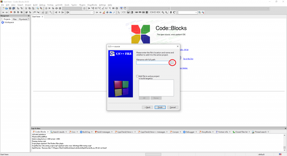The height and width of the screenshot is (156, 287).
Task: Open the Settings menu
Action: pos(102,5)
